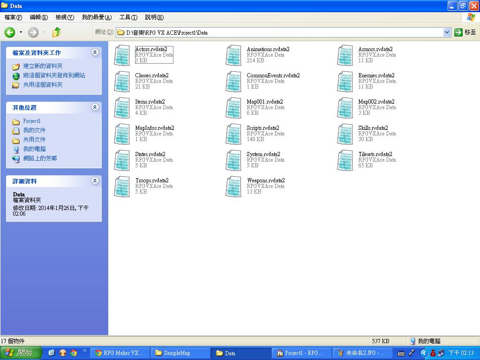Open the address bar dropdown list

447,32
